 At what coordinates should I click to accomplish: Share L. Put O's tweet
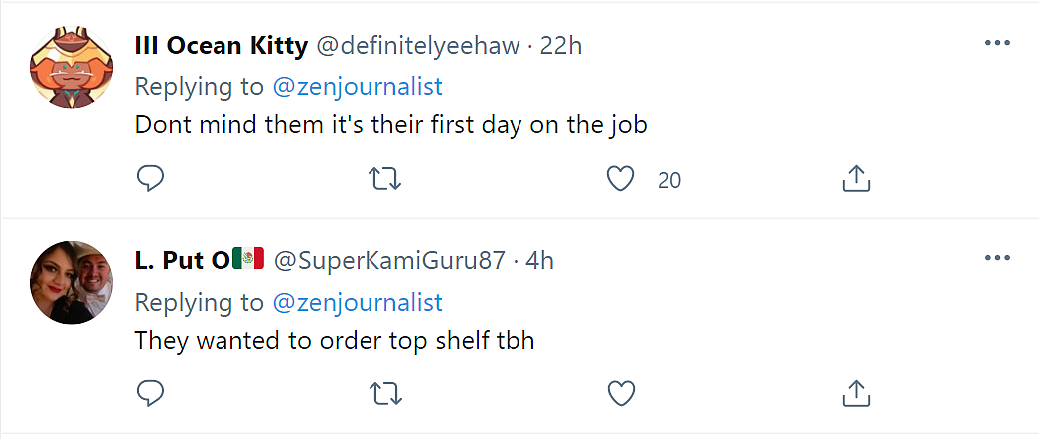(855, 393)
